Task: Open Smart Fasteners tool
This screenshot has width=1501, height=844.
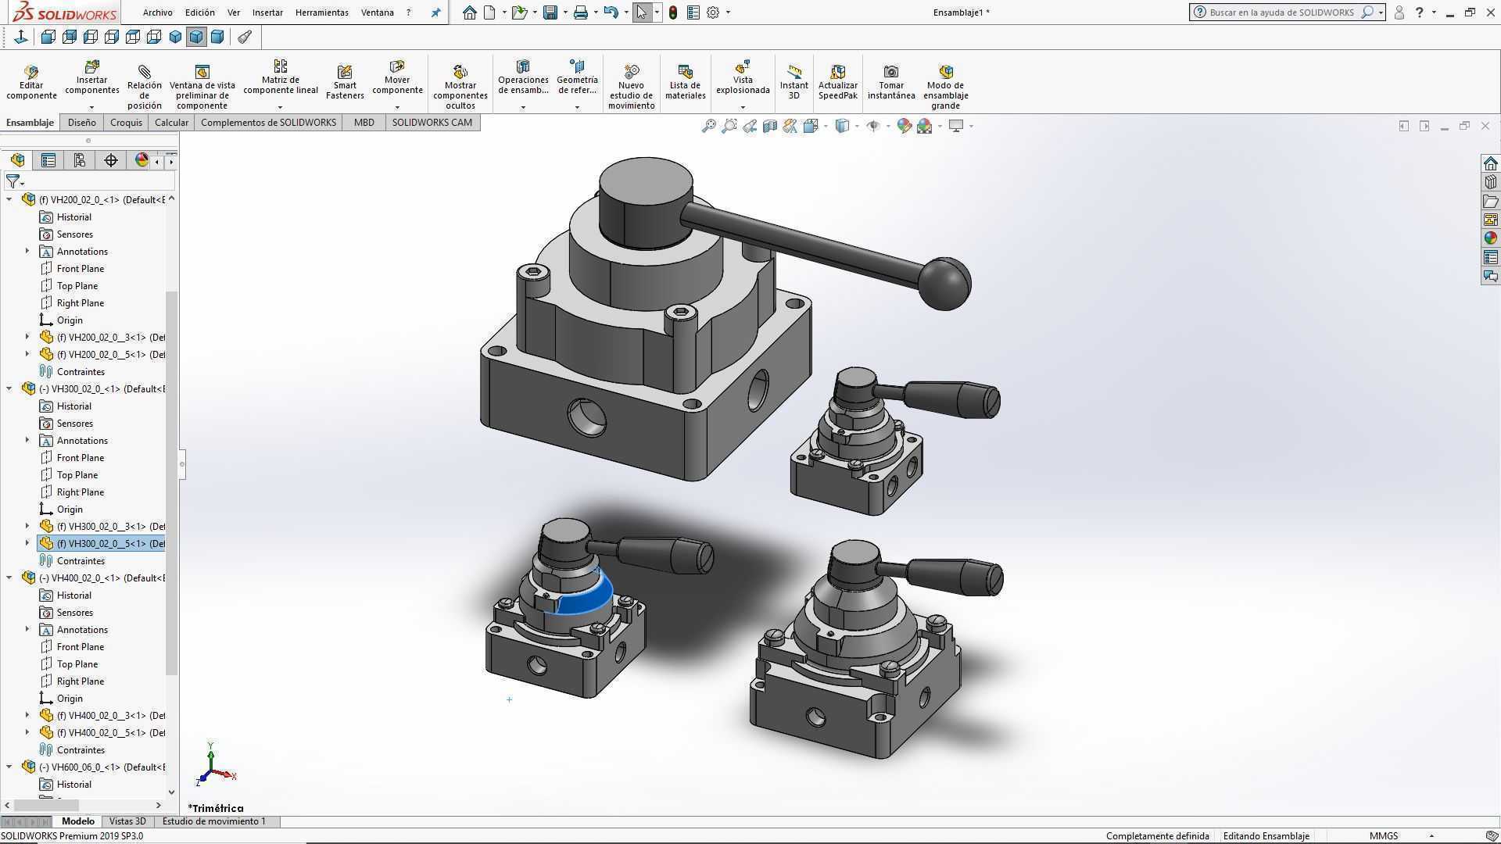Action: 345,82
